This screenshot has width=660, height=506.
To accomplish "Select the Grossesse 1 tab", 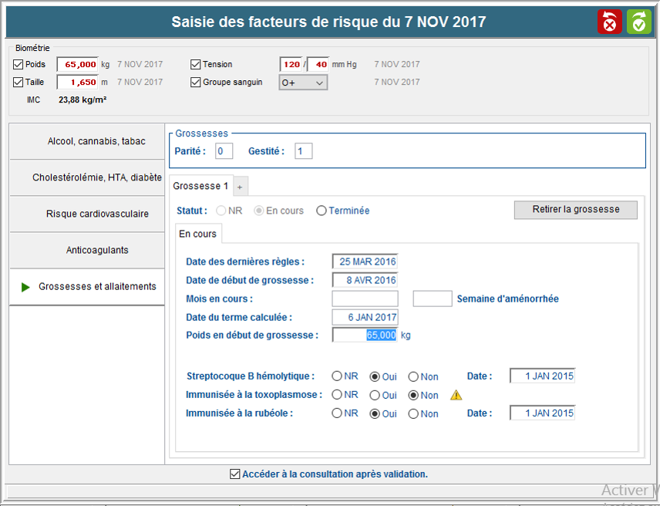I will point(200,186).
